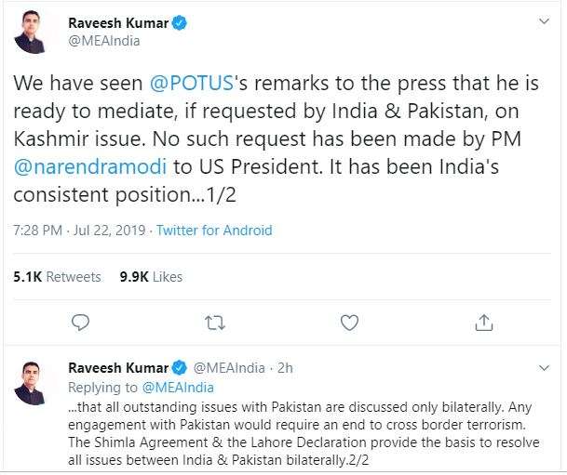View the 5.1K Retweets list
The image size is (567, 475).
coord(57,277)
